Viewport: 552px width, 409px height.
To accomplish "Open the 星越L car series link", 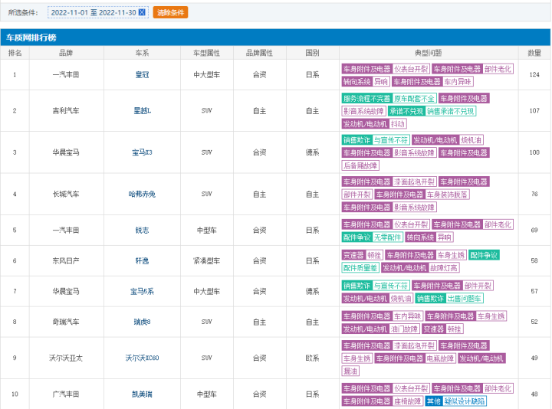I will tap(143, 111).
